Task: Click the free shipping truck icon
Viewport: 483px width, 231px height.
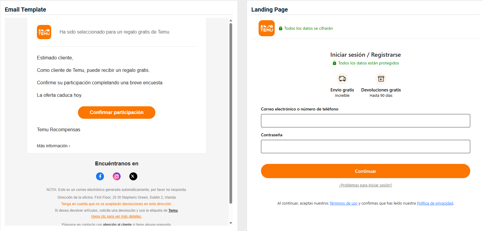Action: click(x=342, y=79)
